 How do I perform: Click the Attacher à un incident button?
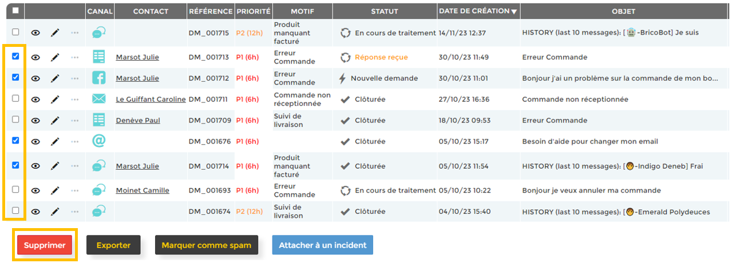(x=322, y=245)
